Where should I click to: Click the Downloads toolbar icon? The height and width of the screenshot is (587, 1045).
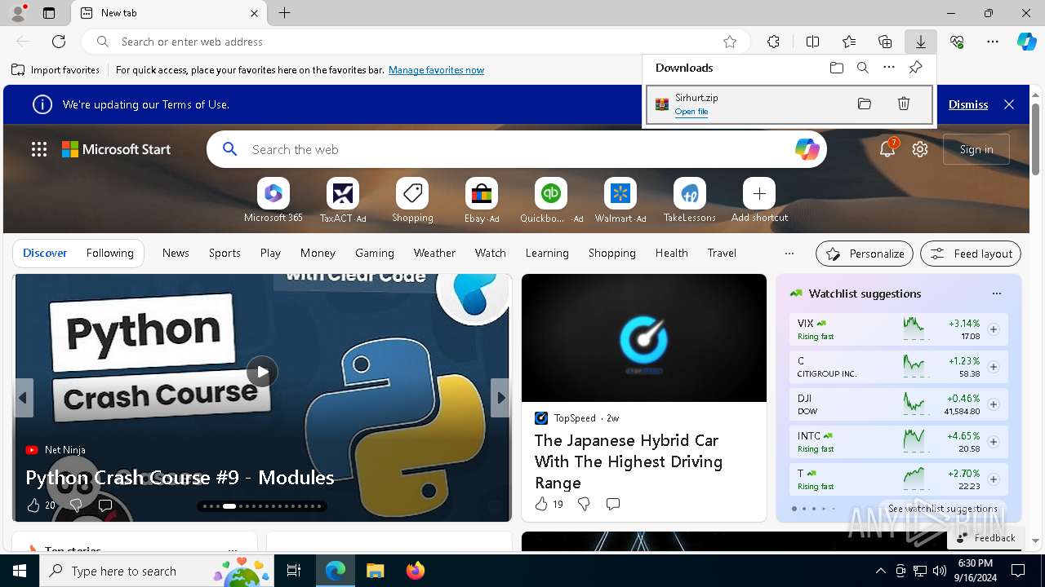[x=920, y=42]
